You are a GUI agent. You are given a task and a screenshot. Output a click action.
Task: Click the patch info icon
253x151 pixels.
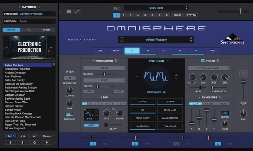pos(122,40)
